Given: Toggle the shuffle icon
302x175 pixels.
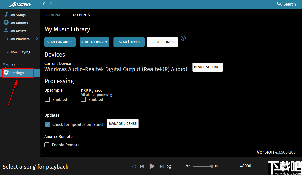Looking at the screenshot, I should [169, 166].
